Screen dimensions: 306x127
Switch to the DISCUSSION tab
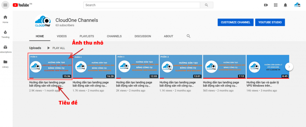click(143, 36)
